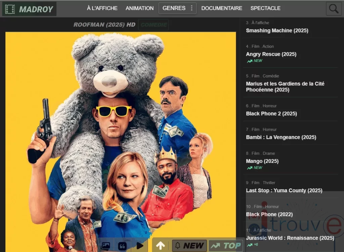Open Bambi : La Vengeance (2025)

coord(281,137)
